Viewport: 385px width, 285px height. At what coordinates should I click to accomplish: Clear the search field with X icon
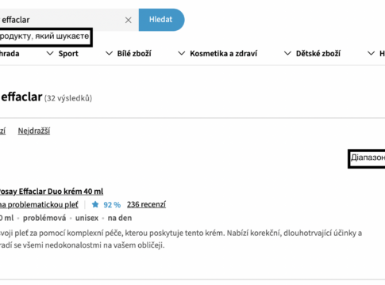(x=129, y=20)
